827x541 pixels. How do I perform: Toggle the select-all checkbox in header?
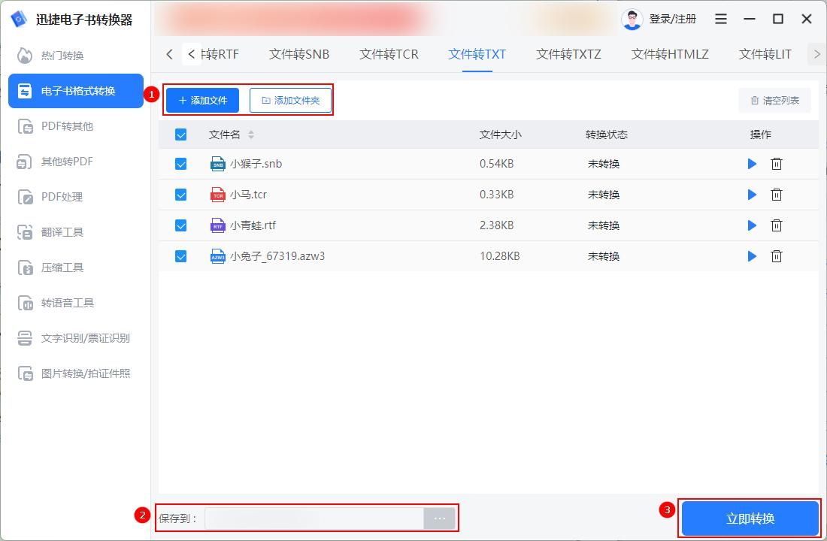click(181, 135)
